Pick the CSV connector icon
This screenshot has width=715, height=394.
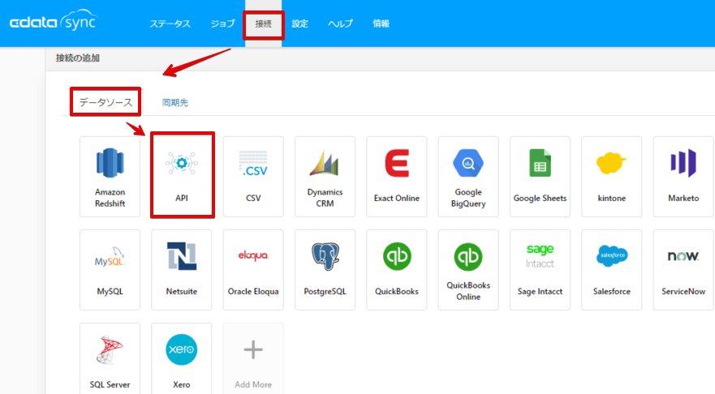253,164
